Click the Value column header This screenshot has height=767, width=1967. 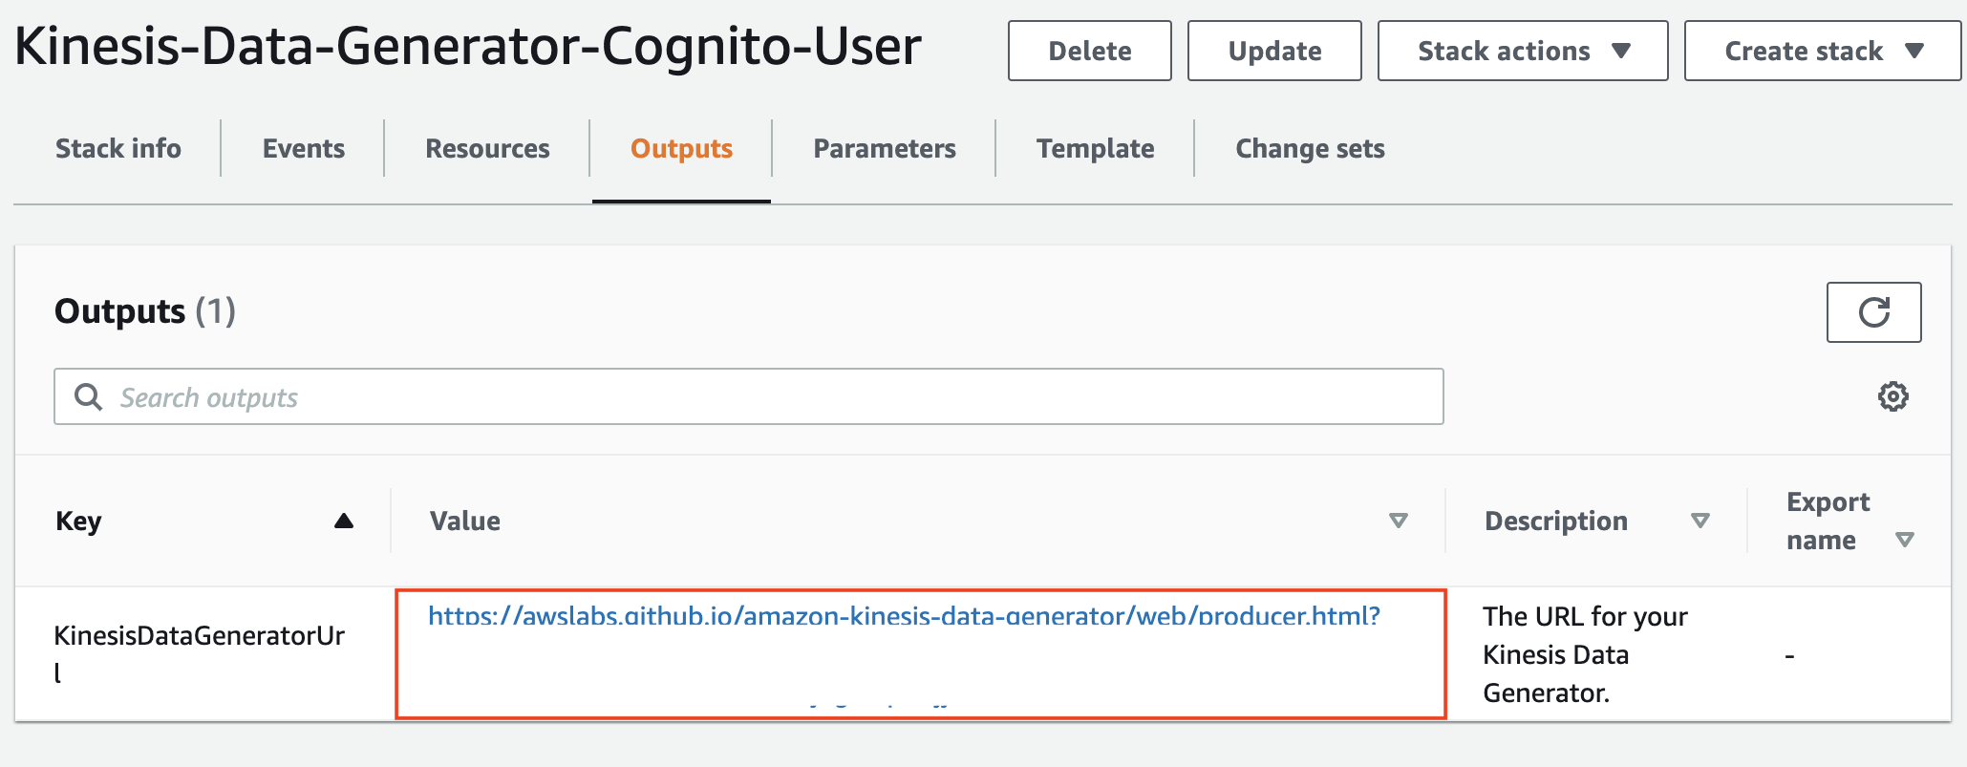coord(464,521)
